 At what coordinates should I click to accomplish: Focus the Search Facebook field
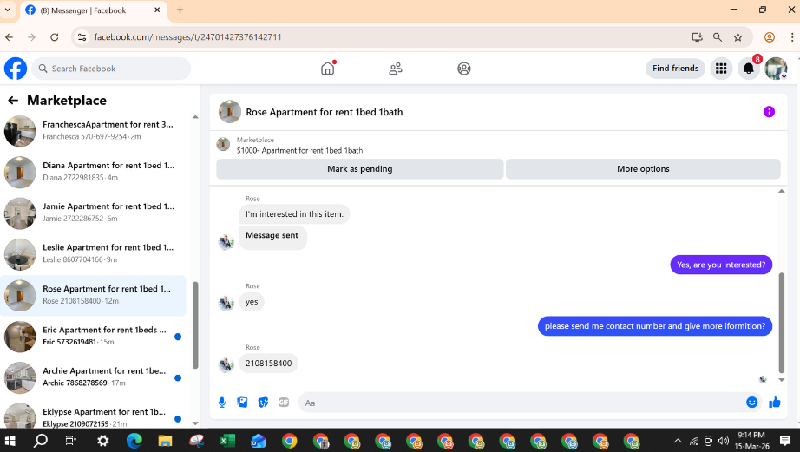point(111,69)
